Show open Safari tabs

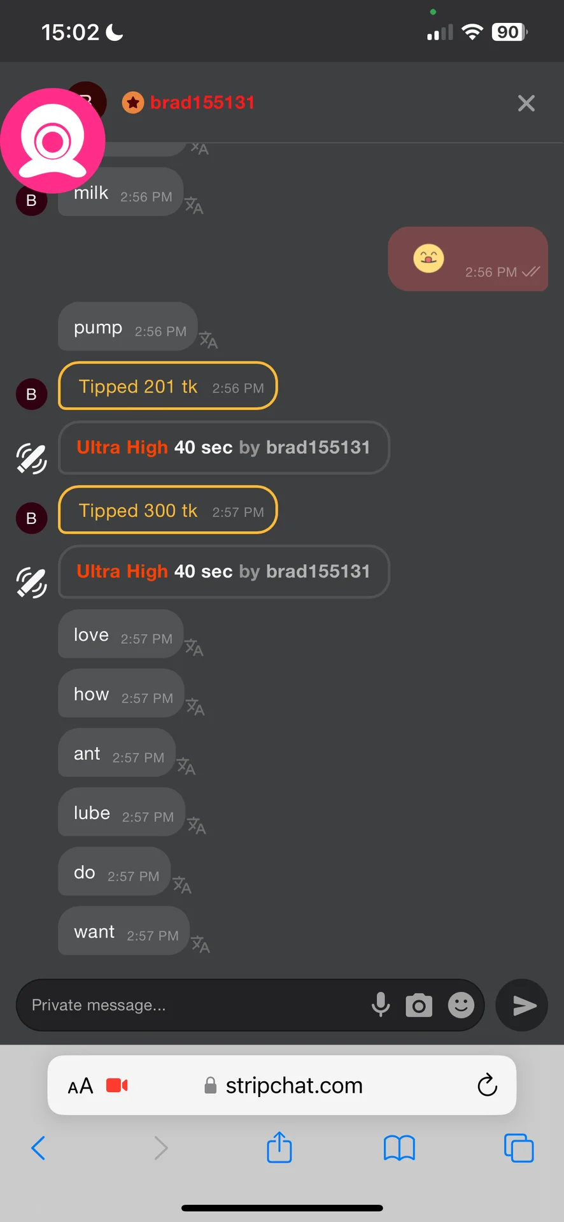(519, 1148)
